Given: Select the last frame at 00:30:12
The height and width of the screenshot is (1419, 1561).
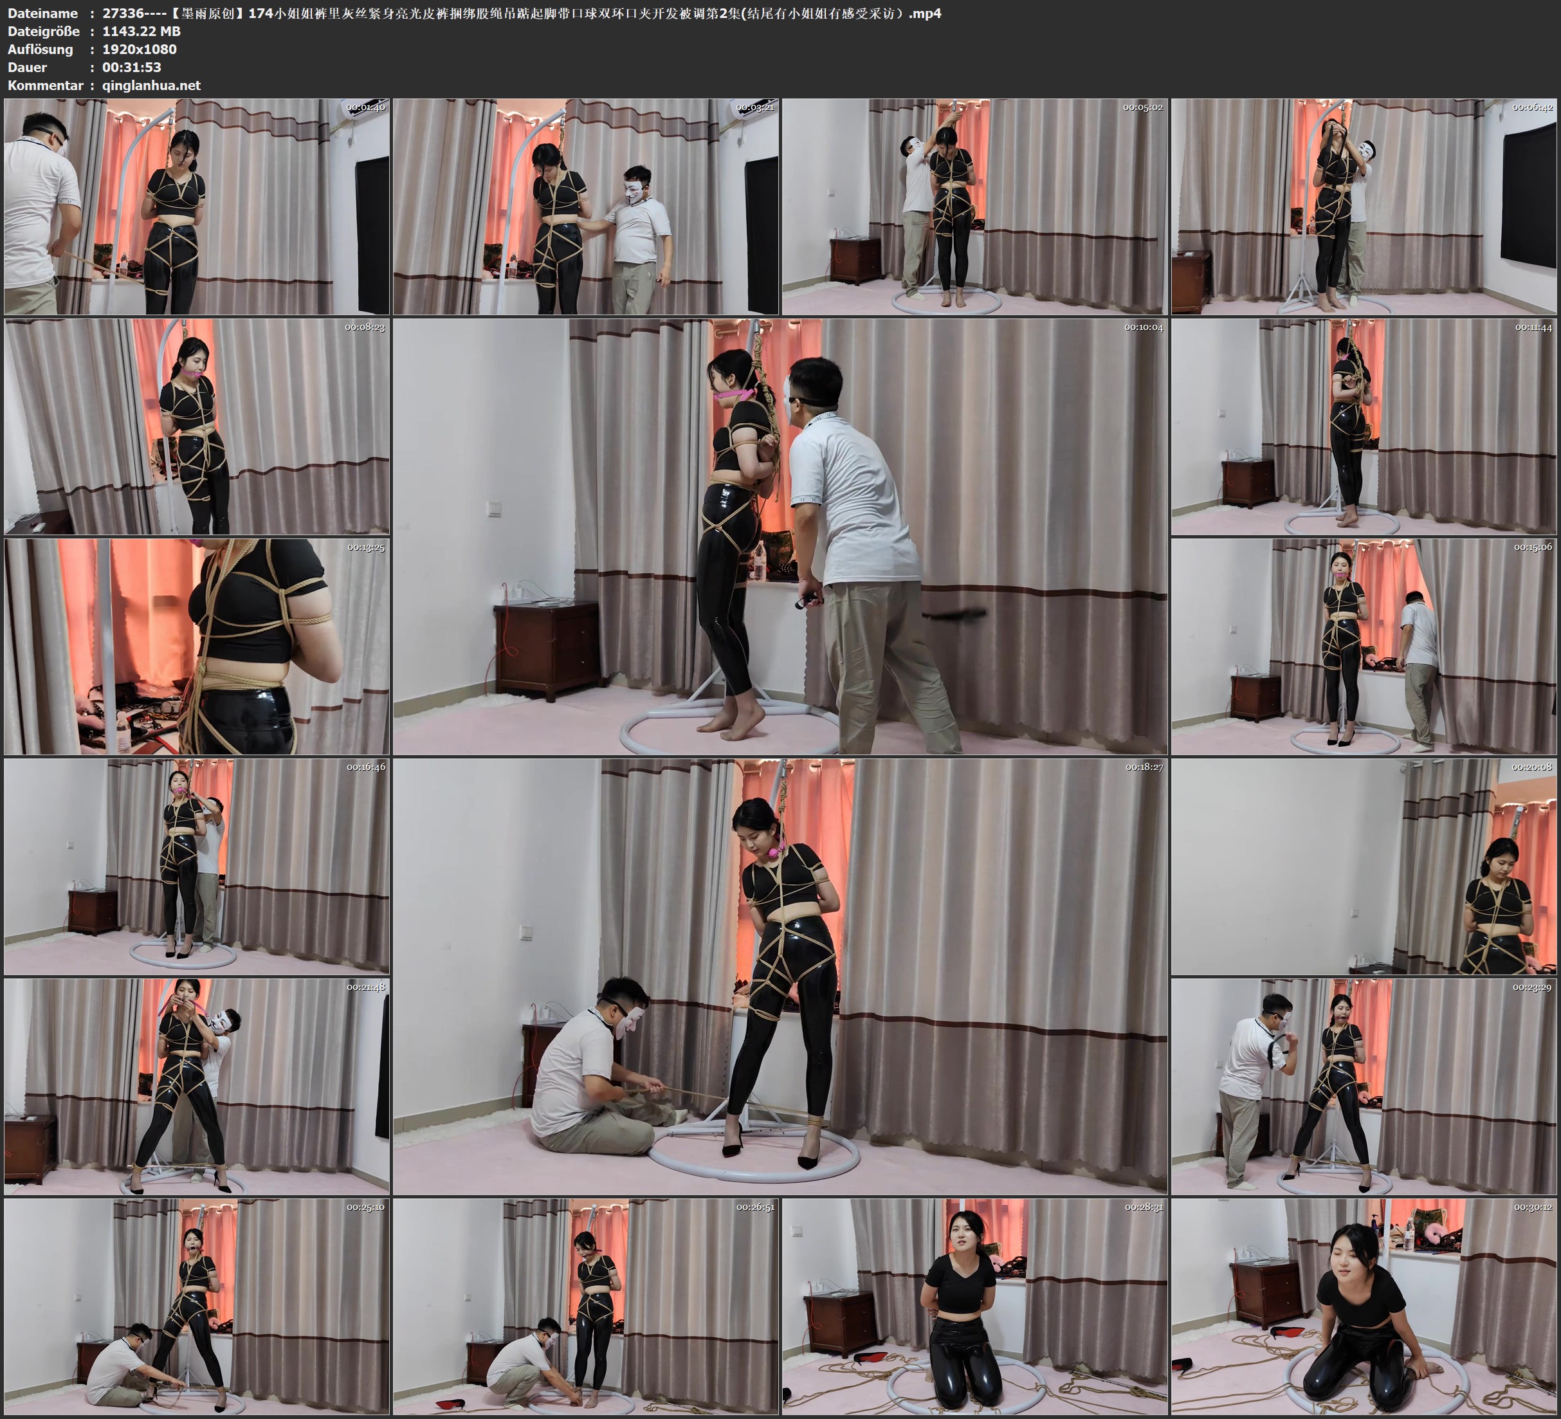Looking at the screenshot, I should [1364, 1306].
